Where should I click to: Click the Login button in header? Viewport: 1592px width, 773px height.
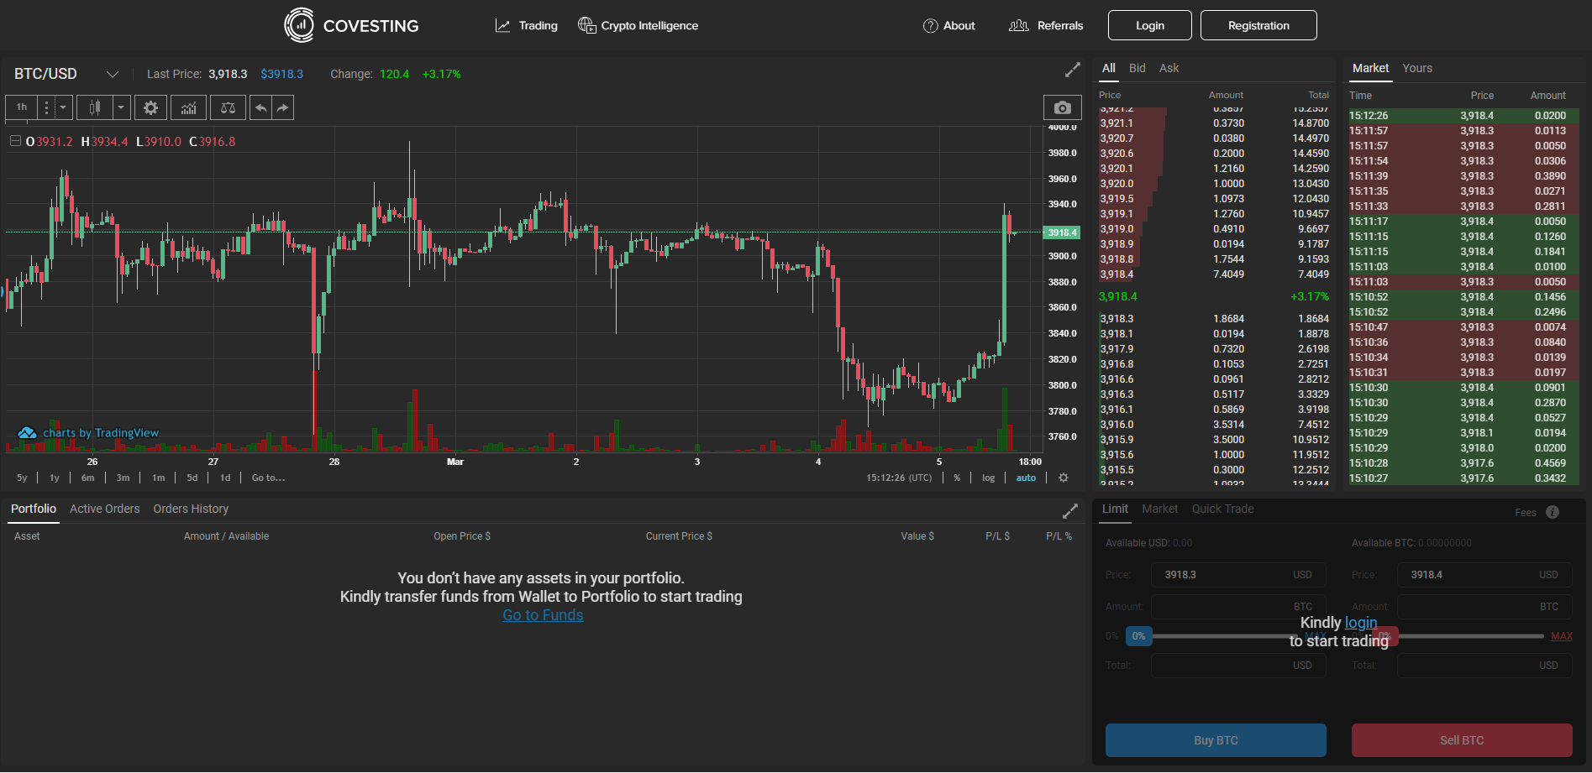click(1150, 25)
